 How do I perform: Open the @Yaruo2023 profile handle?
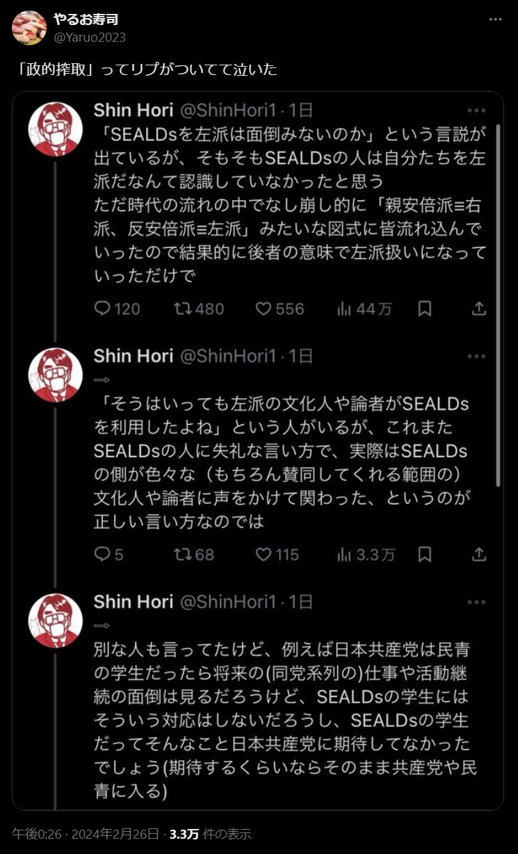pyautogui.click(x=90, y=37)
